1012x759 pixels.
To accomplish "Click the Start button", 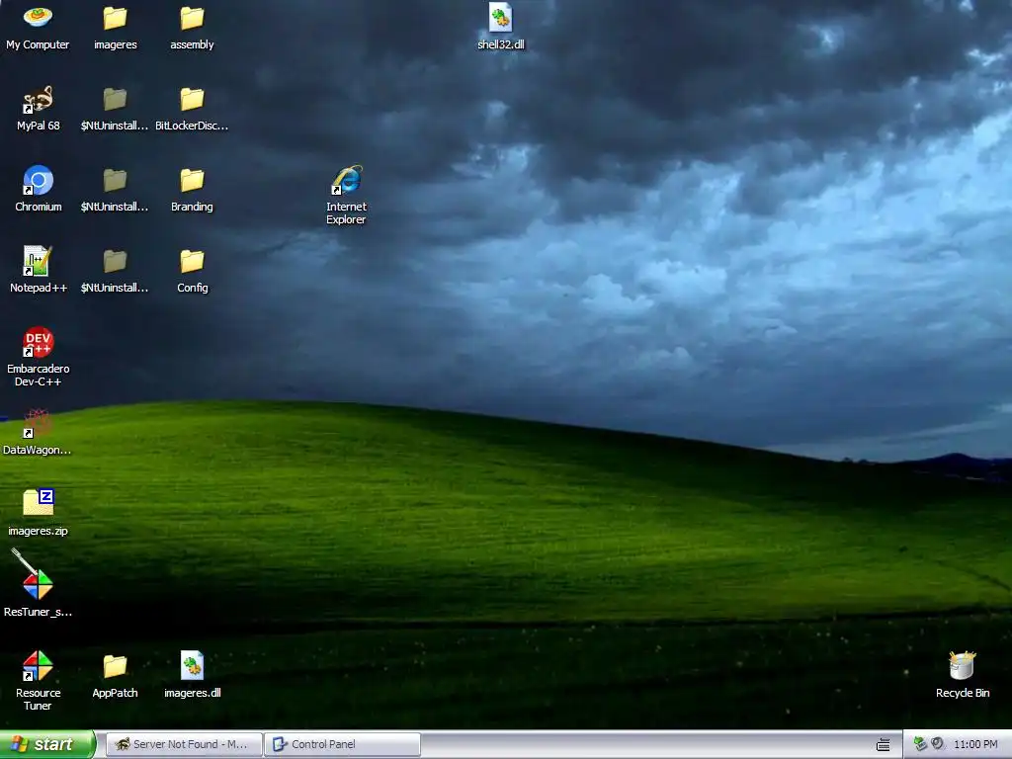I will 47,744.
